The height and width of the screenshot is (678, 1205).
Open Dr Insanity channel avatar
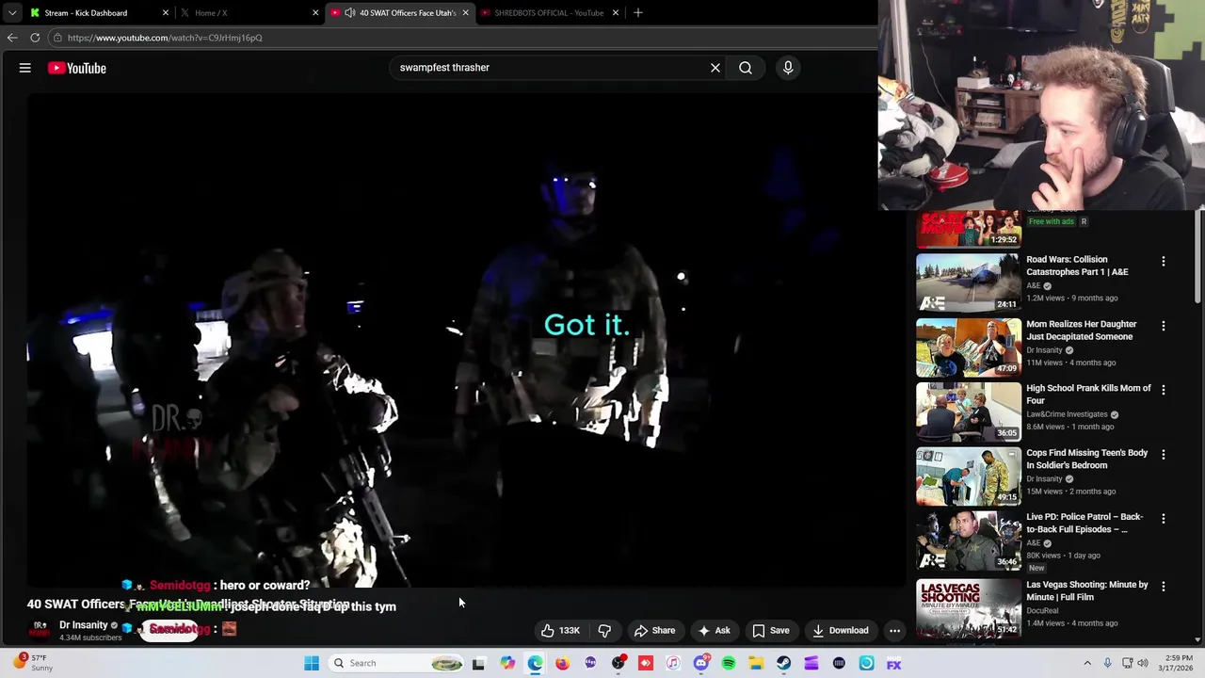coord(40,629)
